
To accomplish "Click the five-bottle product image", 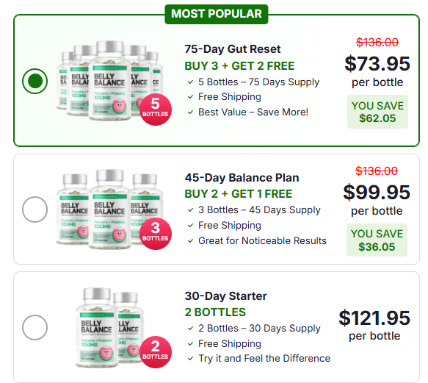I will [x=109, y=81].
